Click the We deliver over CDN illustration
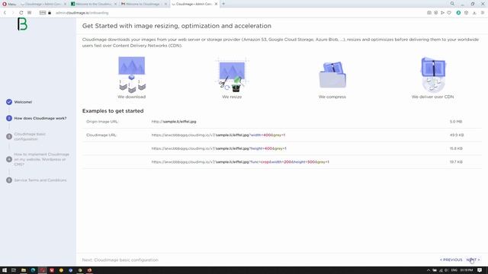Image resolution: width=488 pixels, height=274 pixels. [x=433, y=75]
